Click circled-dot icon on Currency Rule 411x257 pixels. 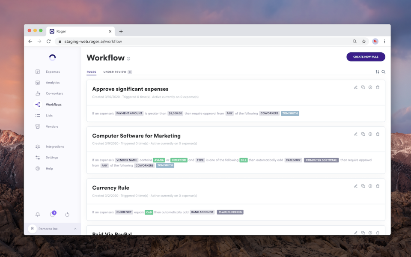370,186
